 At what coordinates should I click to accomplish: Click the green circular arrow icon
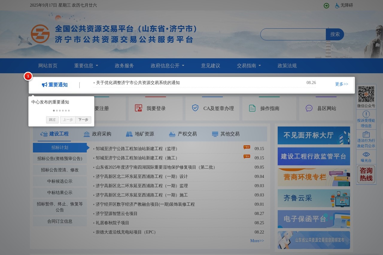[x=326, y=5]
